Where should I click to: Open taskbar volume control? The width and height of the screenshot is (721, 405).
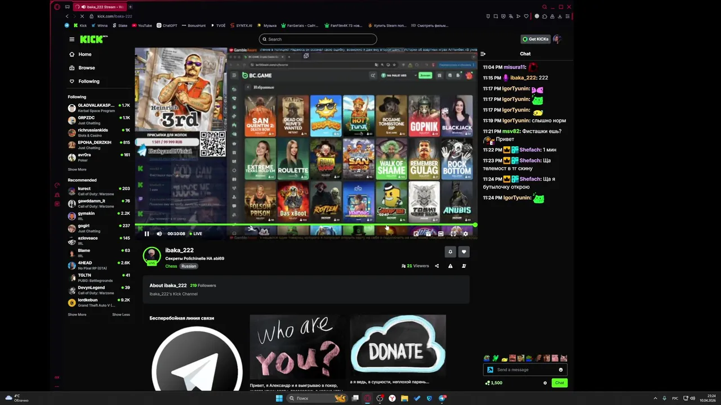[x=692, y=398]
